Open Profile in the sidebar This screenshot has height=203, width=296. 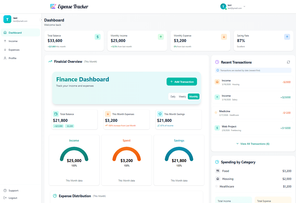[x=20, y=58]
